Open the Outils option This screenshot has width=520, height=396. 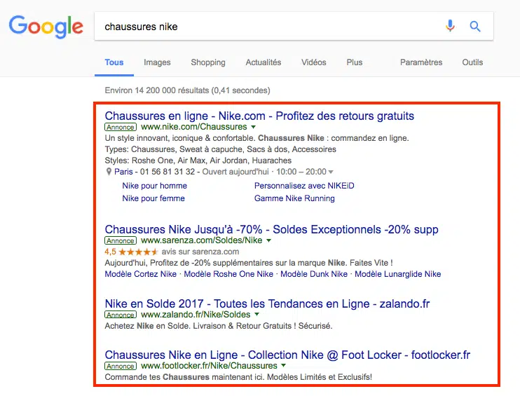click(x=472, y=62)
